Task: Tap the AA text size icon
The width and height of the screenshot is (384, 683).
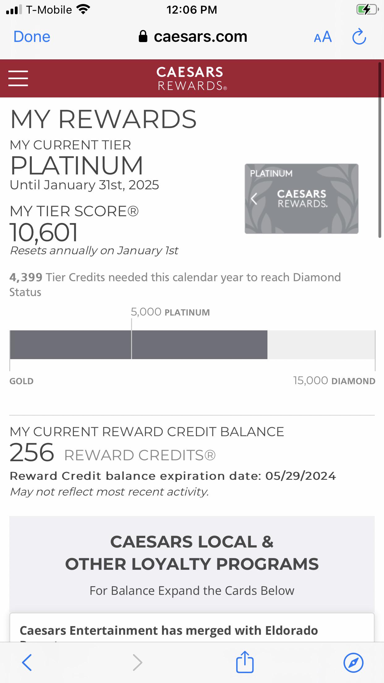Action: tap(322, 37)
